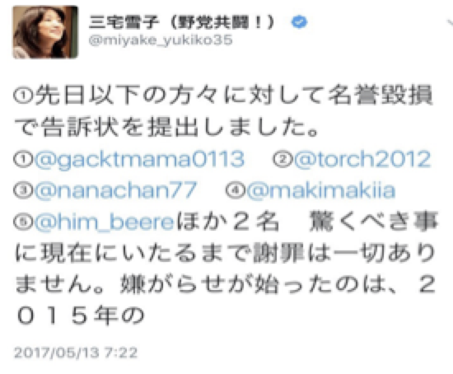Click the handle @miyake_yukiko35

[161, 40]
